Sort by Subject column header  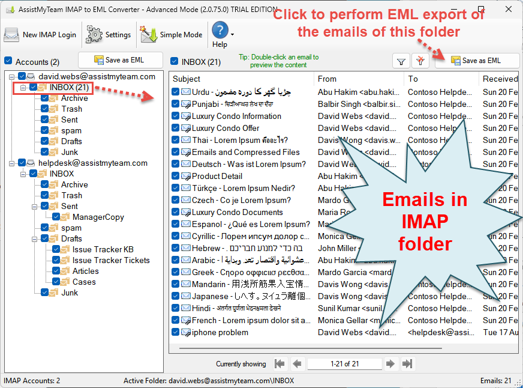pos(242,79)
